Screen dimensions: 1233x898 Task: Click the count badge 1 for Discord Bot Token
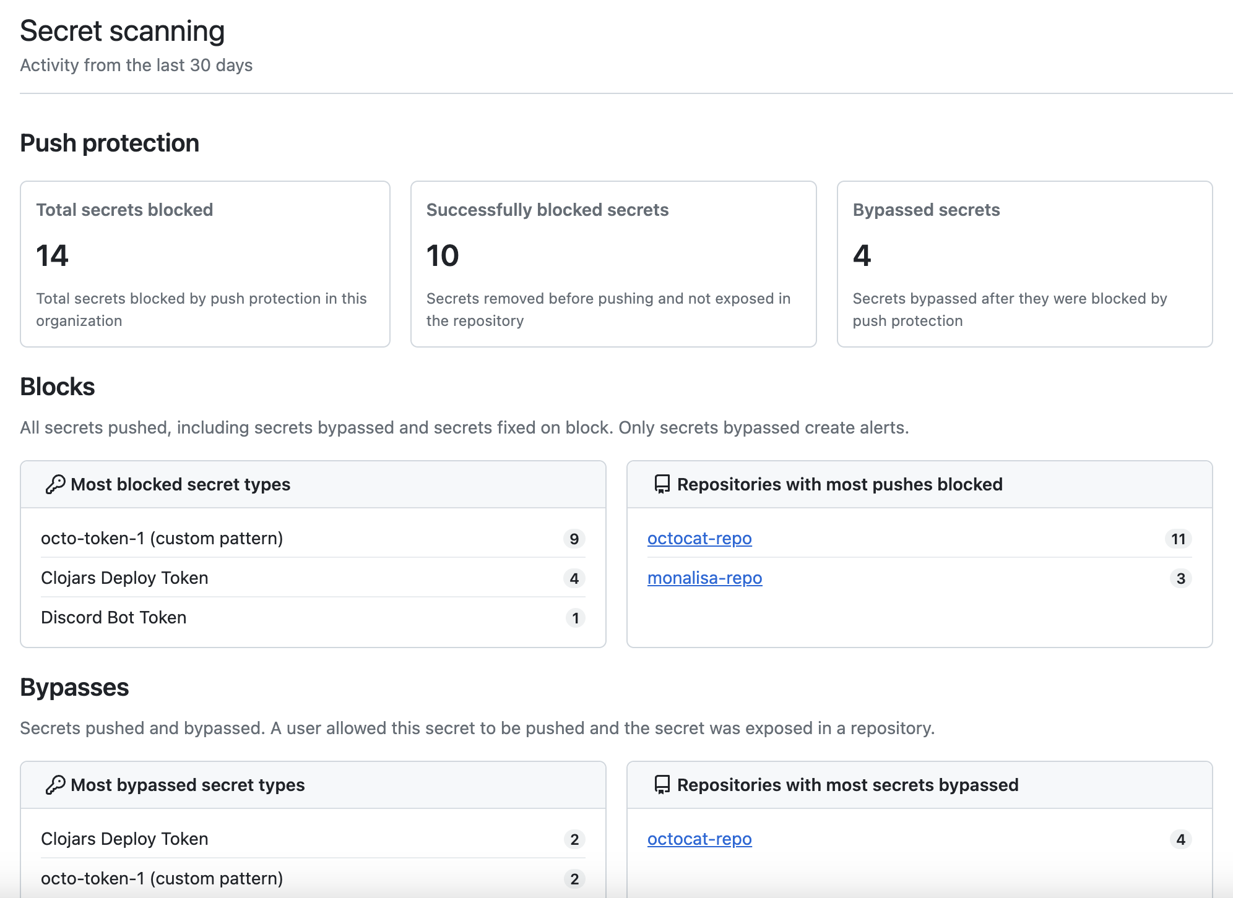point(575,618)
